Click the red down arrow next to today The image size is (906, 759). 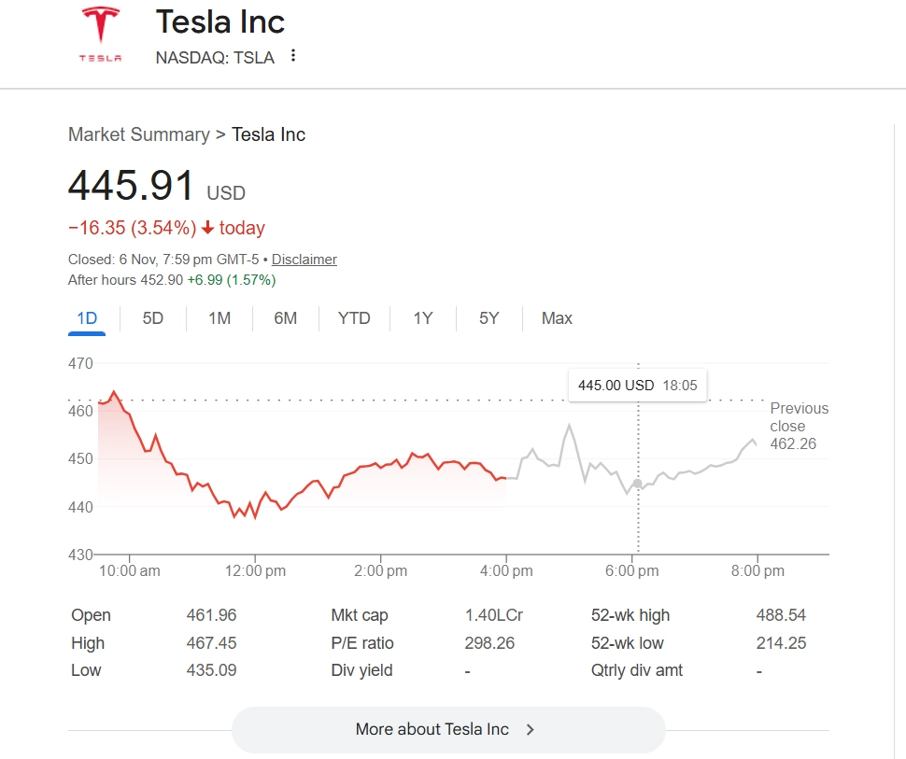[x=207, y=228]
